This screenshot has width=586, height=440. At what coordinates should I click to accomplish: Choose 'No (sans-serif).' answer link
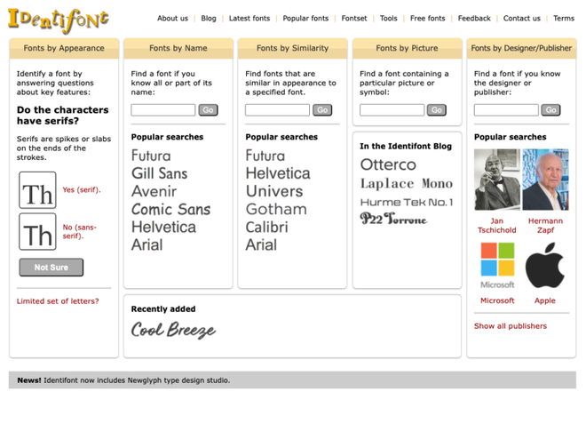click(79, 232)
